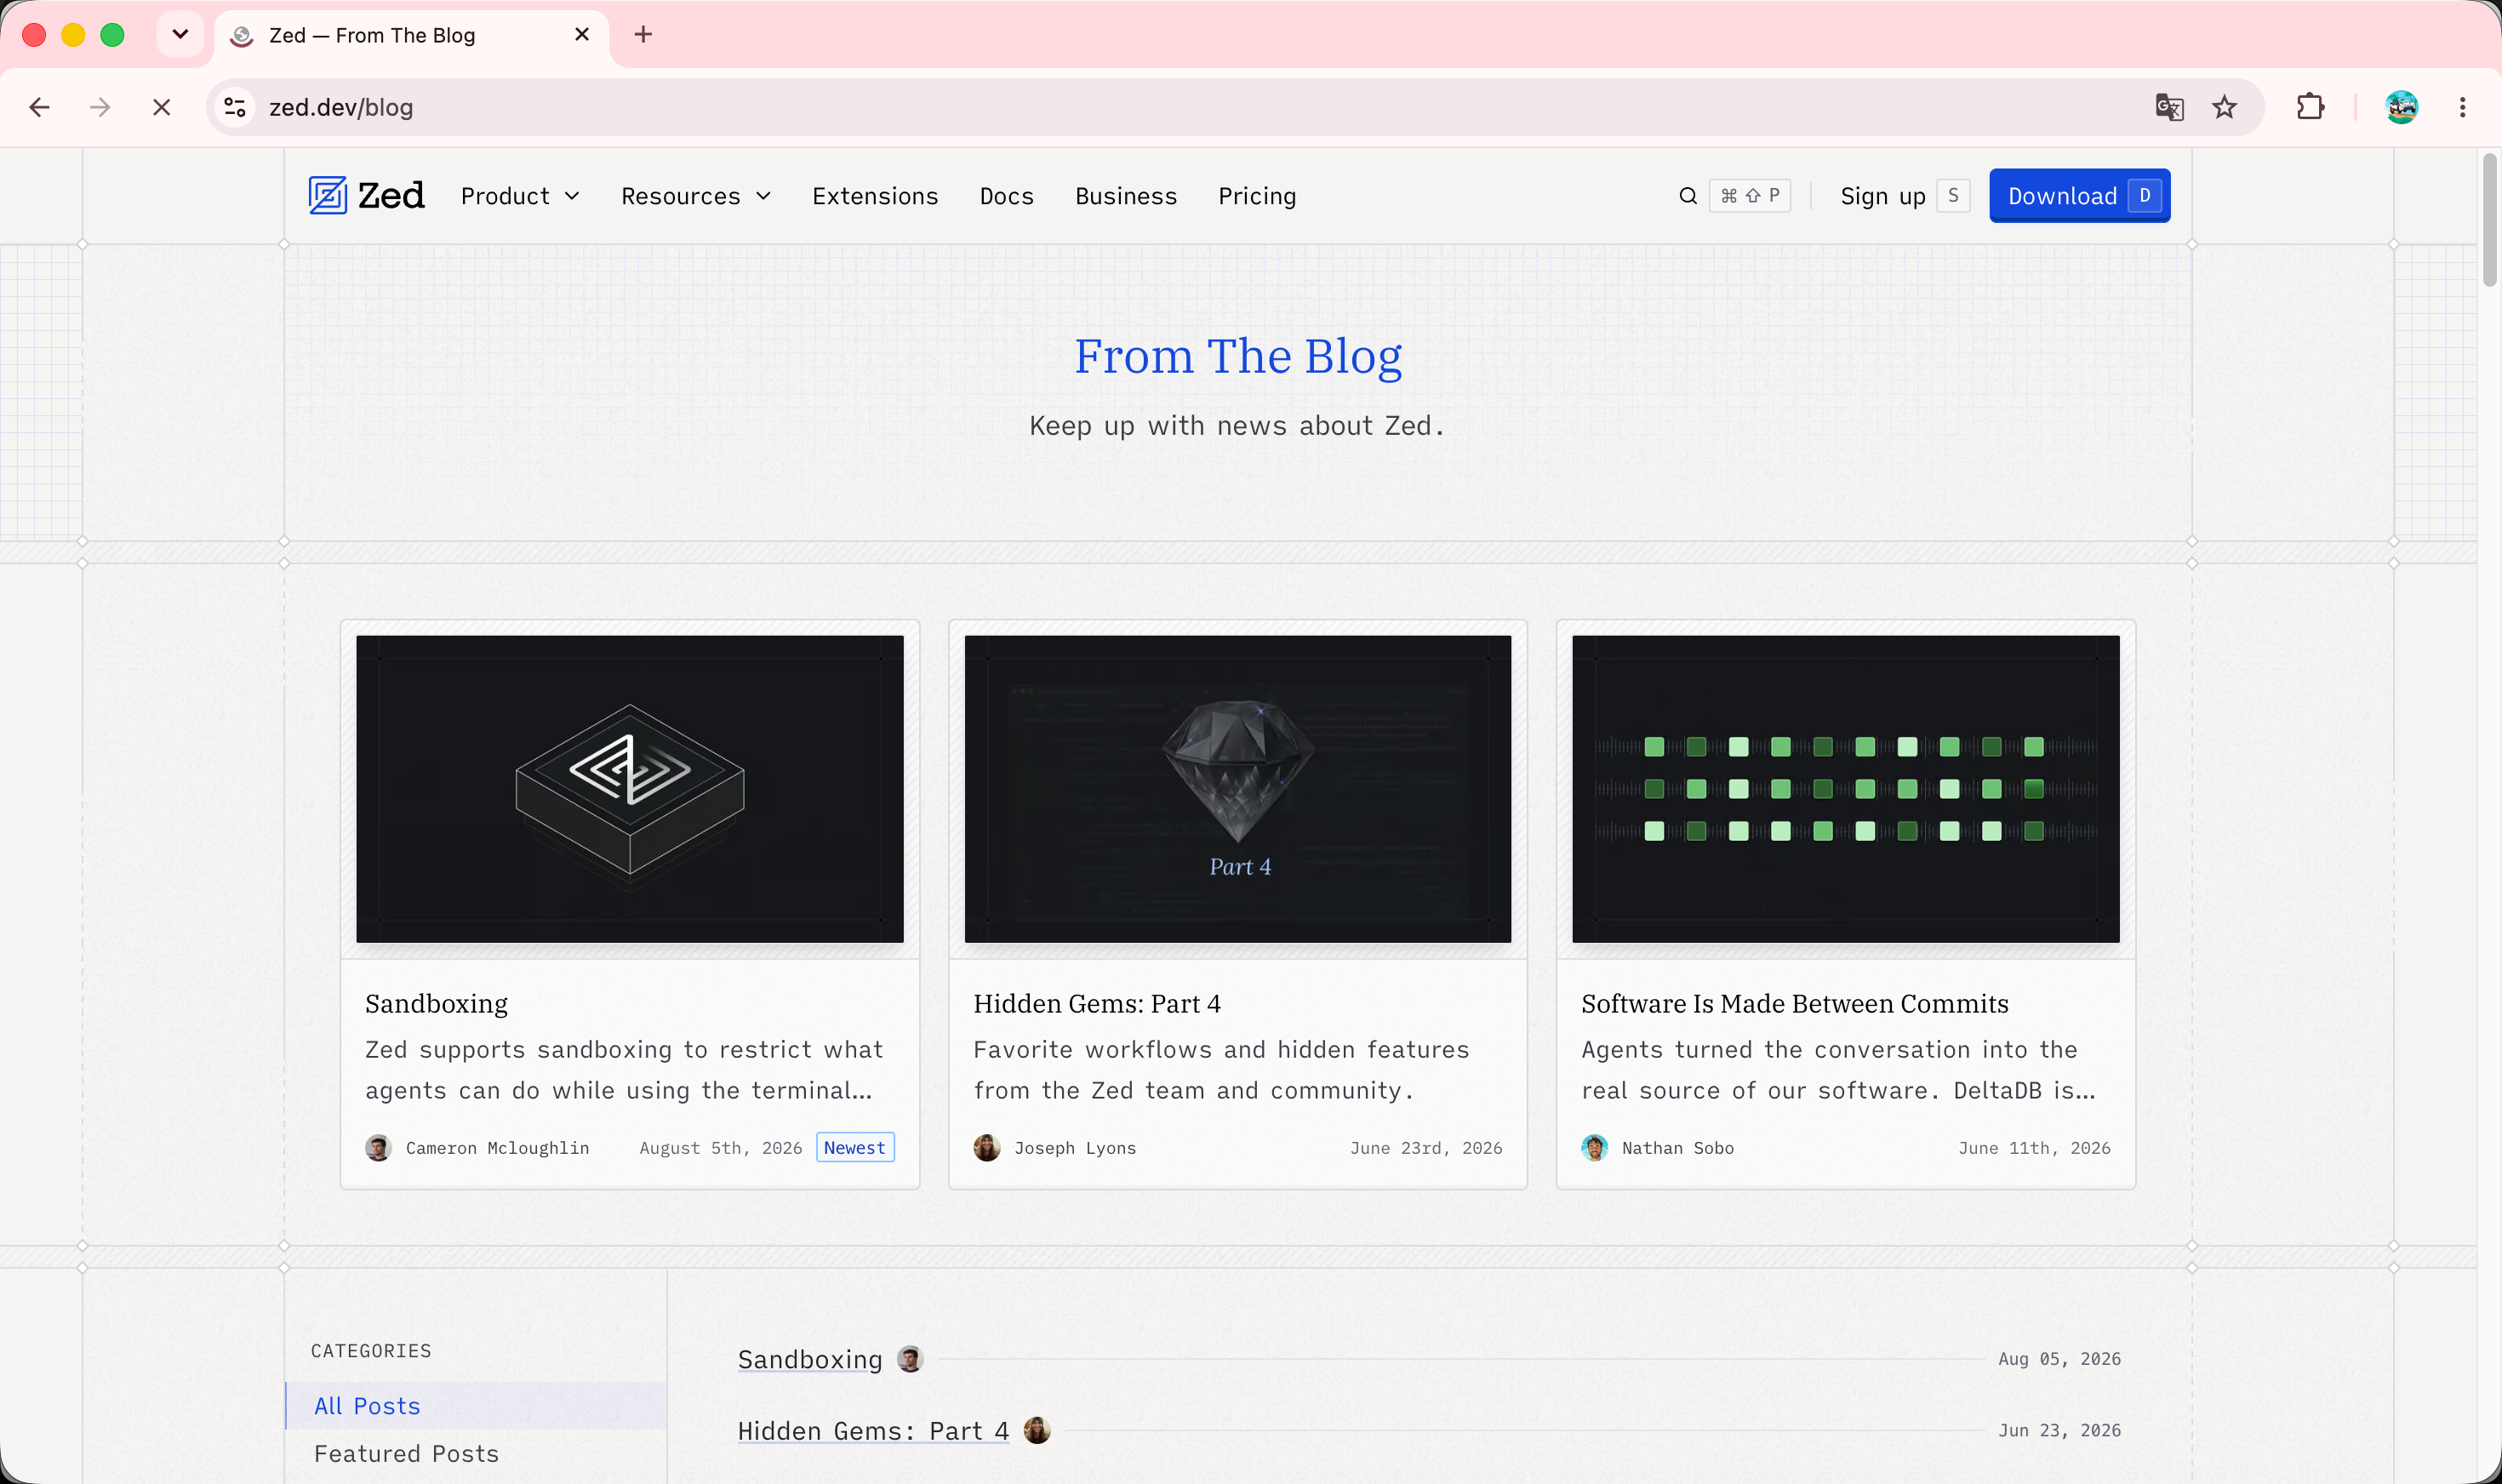Open Hidden Gems: Part 4 in the list
Image resolution: width=2502 pixels, height=1484 pixels.
873,1432
